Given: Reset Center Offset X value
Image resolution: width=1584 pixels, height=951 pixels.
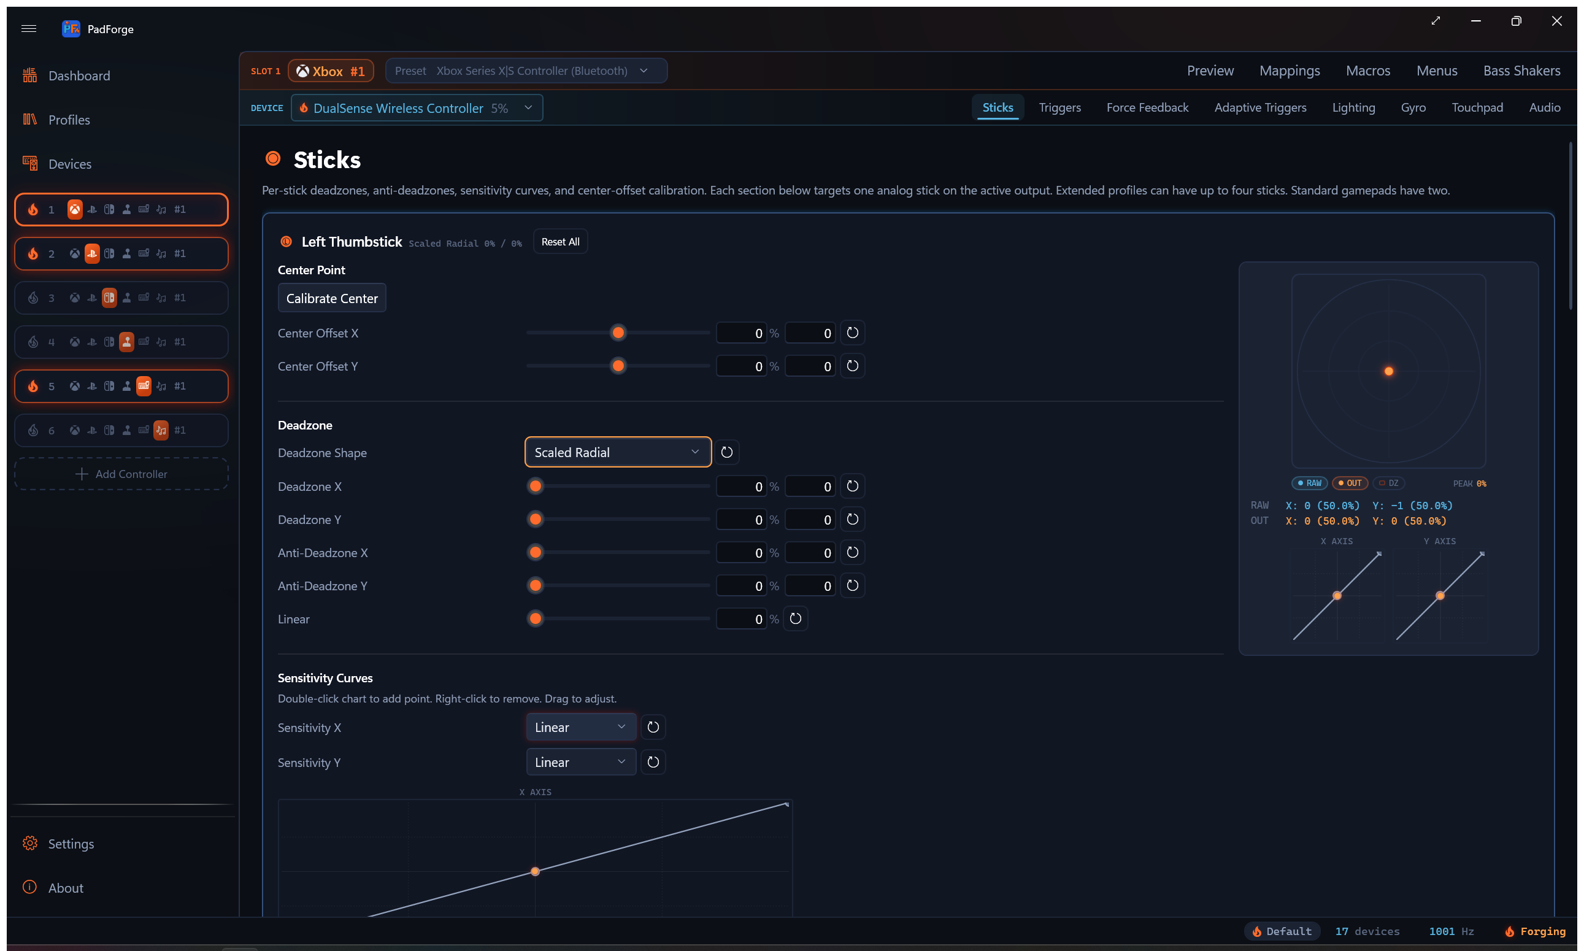Looking at the screenshot, I should tap(852, 333).
